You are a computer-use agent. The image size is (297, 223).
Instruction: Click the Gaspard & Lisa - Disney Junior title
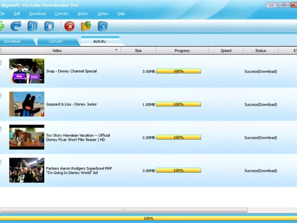[71, 104]
